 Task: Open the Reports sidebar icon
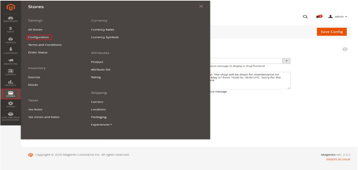click(11, 83)
